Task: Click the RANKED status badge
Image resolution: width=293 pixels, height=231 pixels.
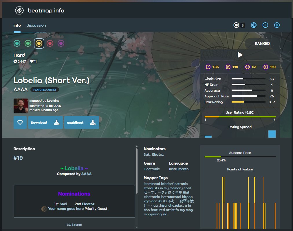Action: 262,43
